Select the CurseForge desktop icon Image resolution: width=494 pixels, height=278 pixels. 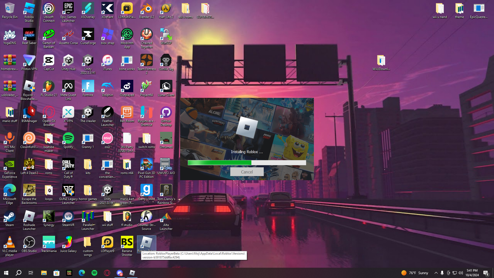pyautogui.click(x=88, y=37)
